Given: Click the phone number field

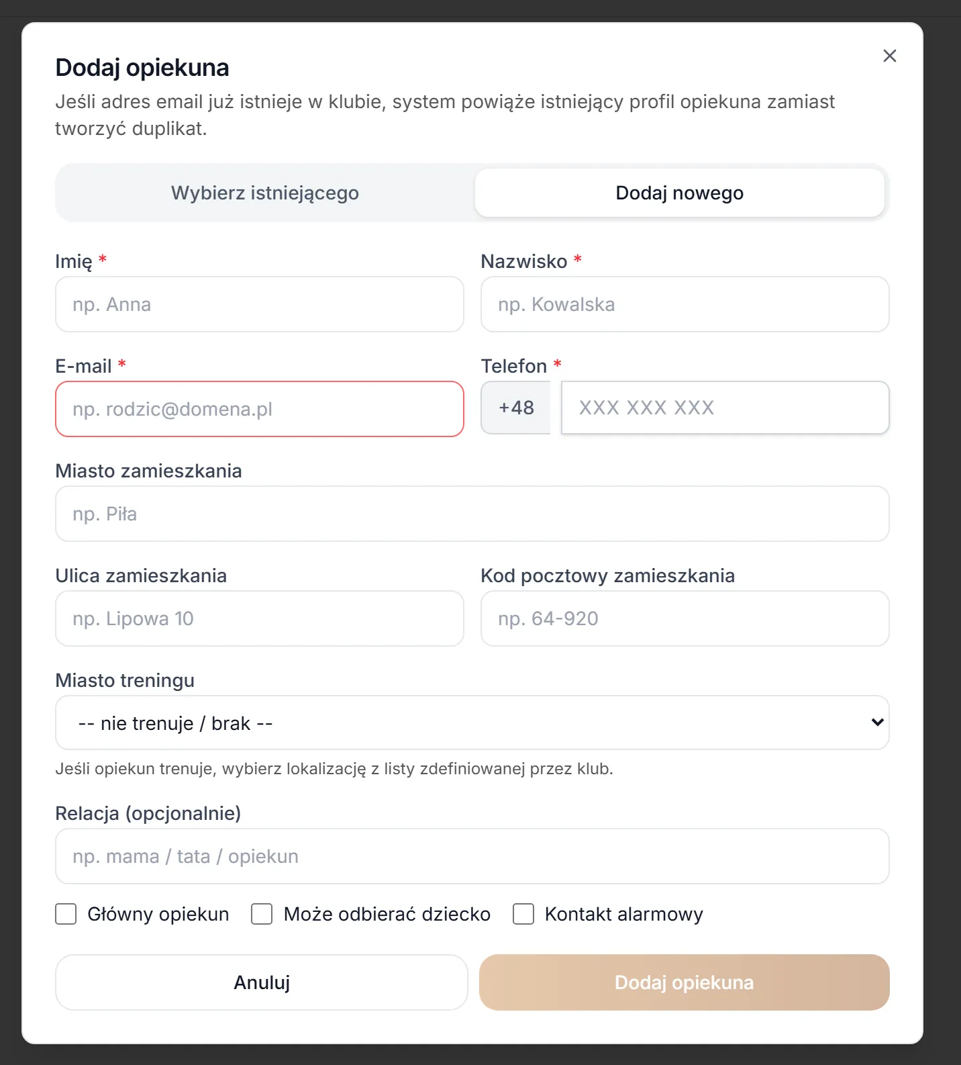Looking at the screenshot, I should point(725,408).
